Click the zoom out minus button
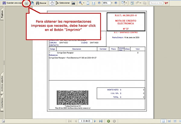Image resolution: width=181 pixels, height=124 pixels. [99, 3]
